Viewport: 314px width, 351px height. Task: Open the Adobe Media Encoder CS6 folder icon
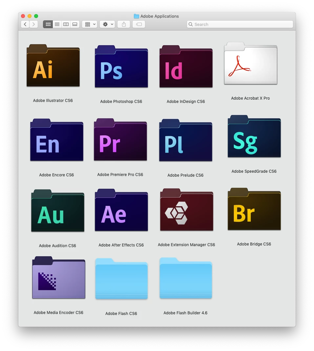tap(58, 278)
